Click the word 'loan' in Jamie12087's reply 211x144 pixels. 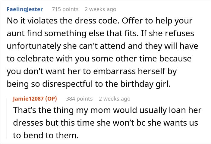(x=176, y=110)
